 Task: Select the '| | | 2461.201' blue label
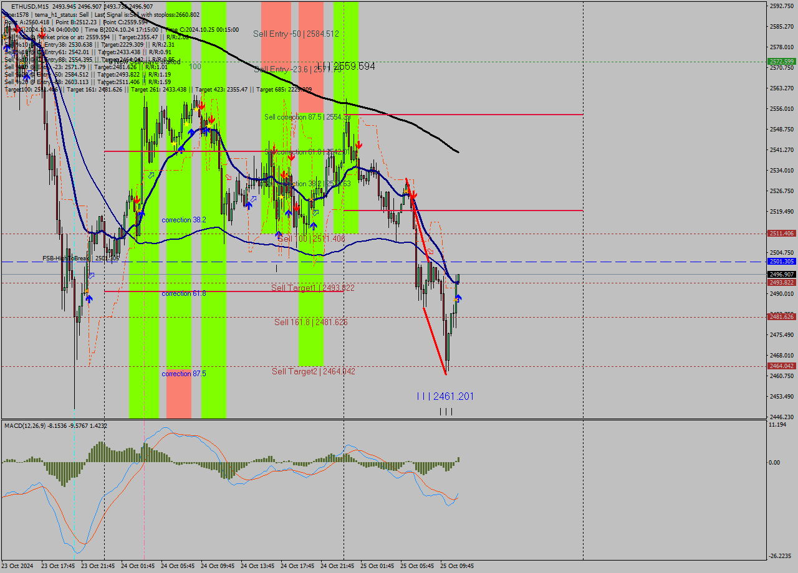pyautogui.click(x=445, y=396)
